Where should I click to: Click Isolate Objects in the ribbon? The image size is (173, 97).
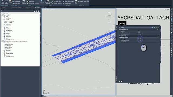click(x=16, y=3)
